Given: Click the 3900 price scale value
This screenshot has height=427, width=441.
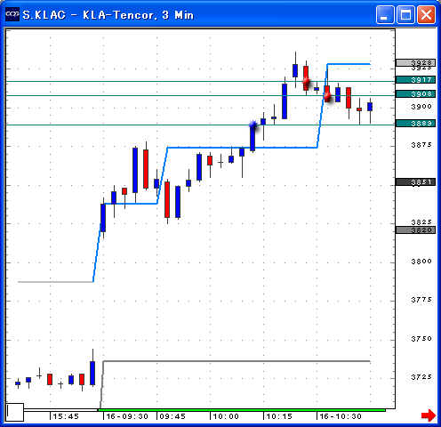Looking at the screenshot, I should (x=421, y=107).
